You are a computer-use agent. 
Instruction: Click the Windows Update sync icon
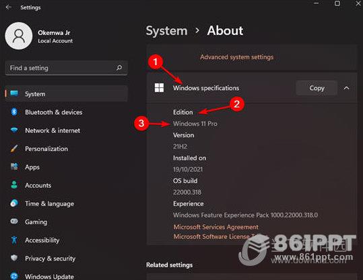pos(14,276)
